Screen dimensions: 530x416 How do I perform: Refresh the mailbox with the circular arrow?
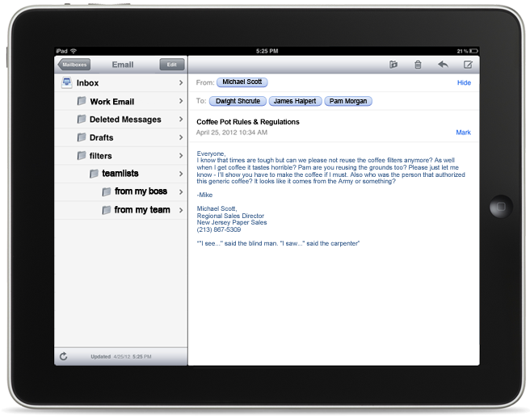(64, 356)
